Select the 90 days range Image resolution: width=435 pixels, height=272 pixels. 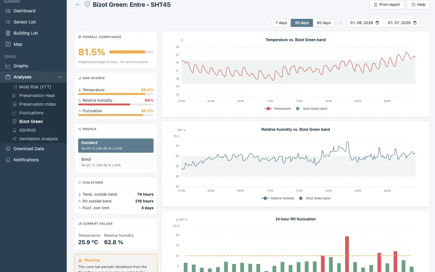[x=324, y=23]
